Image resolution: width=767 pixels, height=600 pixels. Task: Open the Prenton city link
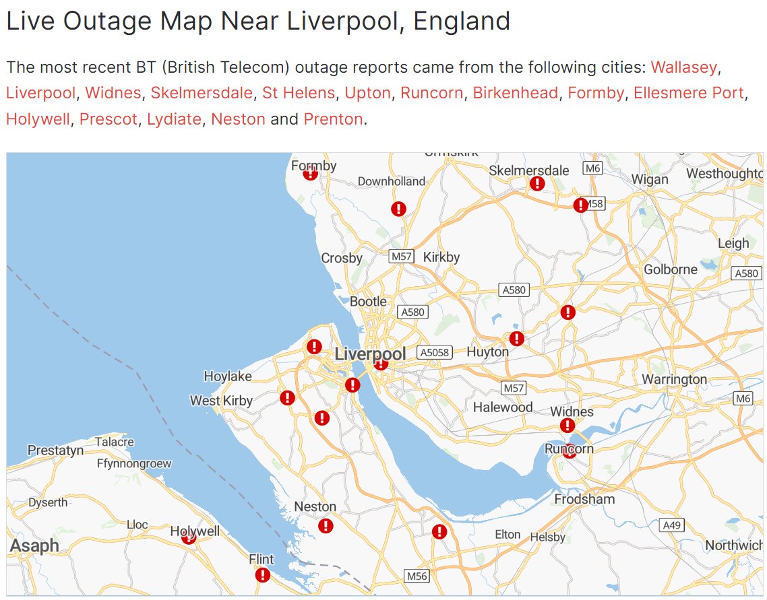(x=333, y=119)
